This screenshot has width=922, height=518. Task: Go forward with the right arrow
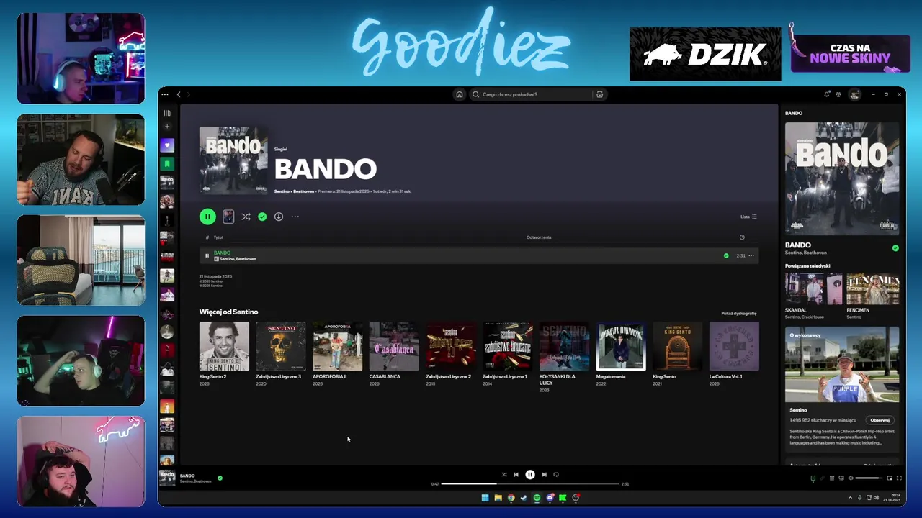tap(189, 94)
